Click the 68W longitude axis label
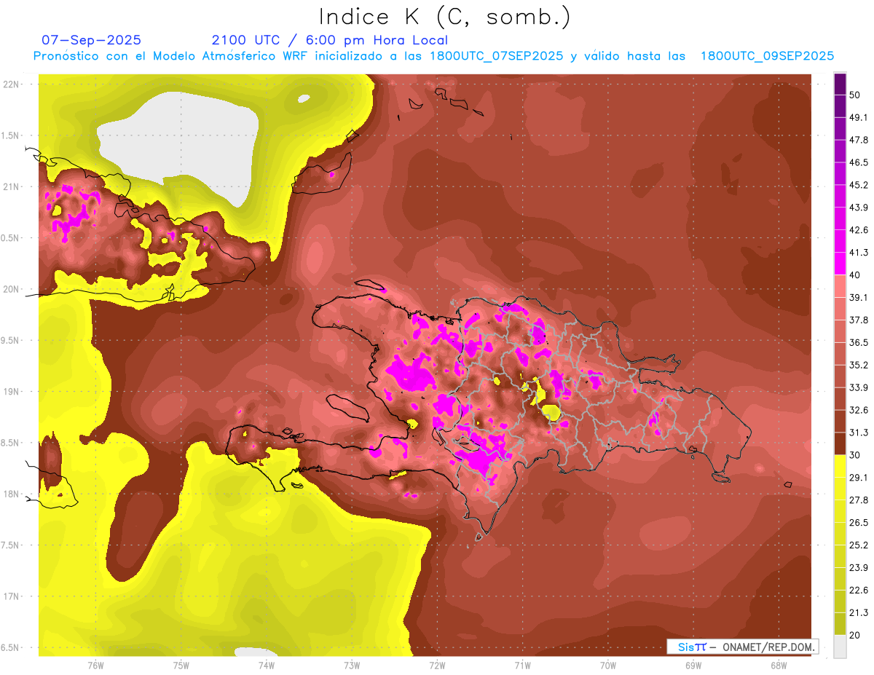The width and height of the screenshot is (874, 675). point(778,665)
